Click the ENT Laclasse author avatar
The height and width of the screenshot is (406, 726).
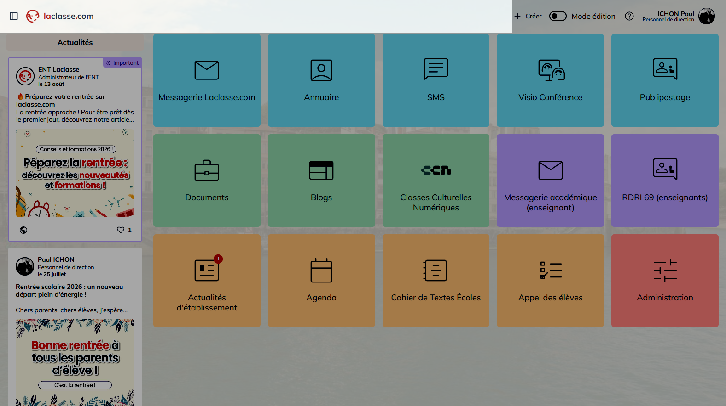pos(25,76)
